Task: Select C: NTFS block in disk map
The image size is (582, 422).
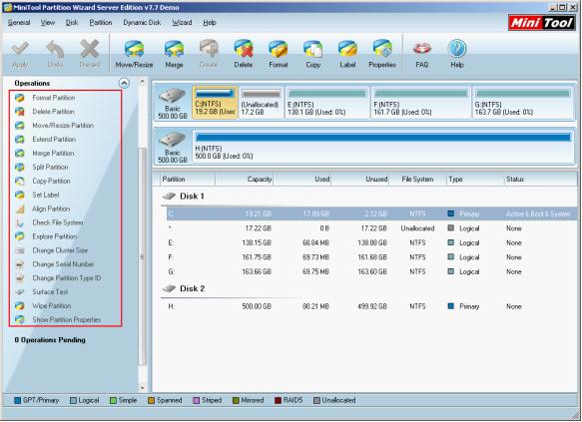Action: (x=215, y=103)
